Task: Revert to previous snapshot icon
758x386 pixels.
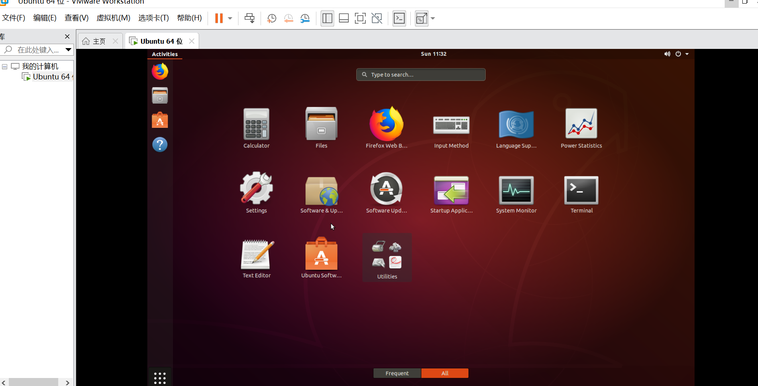Action: [288, 18]
